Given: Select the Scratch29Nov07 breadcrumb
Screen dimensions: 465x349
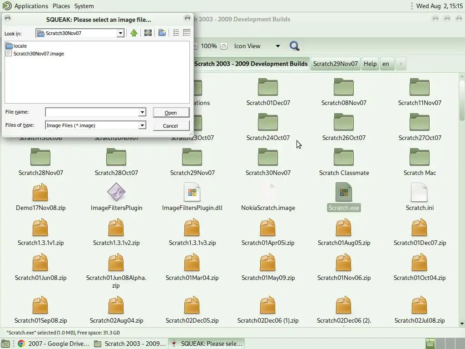Looking at the screenshot, I should pyautogui.click(x=336, y=64).
